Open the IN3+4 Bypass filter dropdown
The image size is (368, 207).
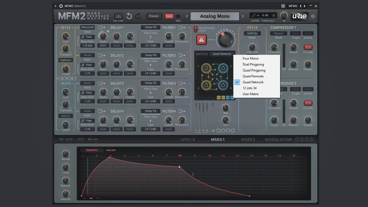point(65,116)
